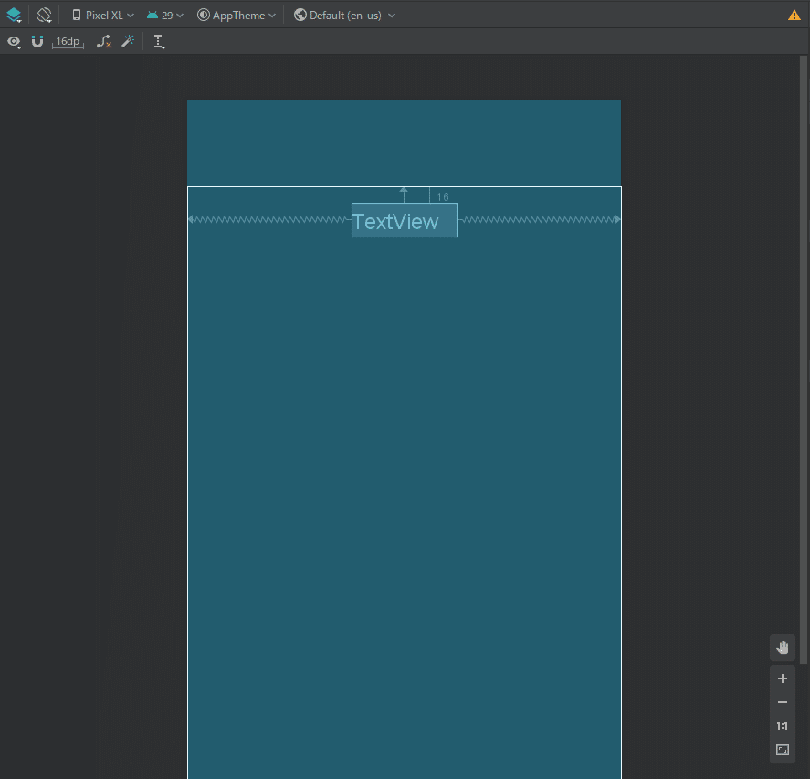Click the TextView's left spring constraint line
Image resolution: width=810 pixels, height=779 pixels.
pos(269,219)
